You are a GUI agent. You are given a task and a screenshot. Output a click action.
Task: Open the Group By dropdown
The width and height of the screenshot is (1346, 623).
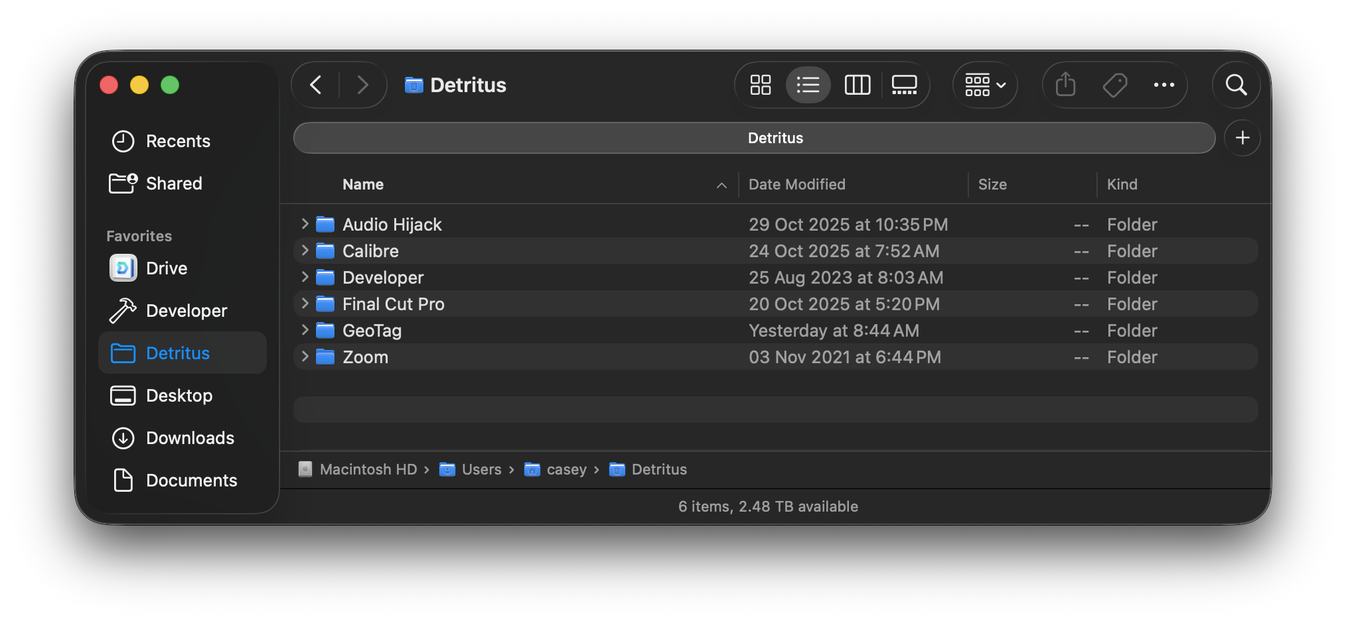pos(985,85)
